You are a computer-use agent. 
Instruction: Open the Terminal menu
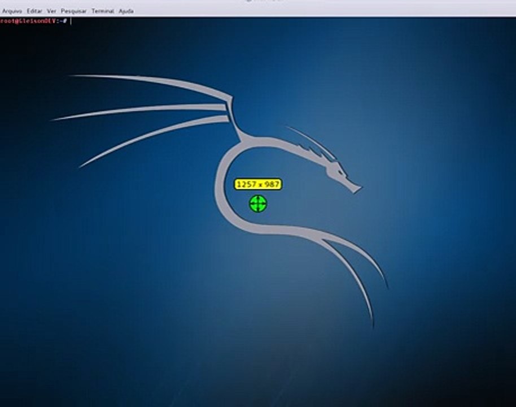click(x=103, y=11)
